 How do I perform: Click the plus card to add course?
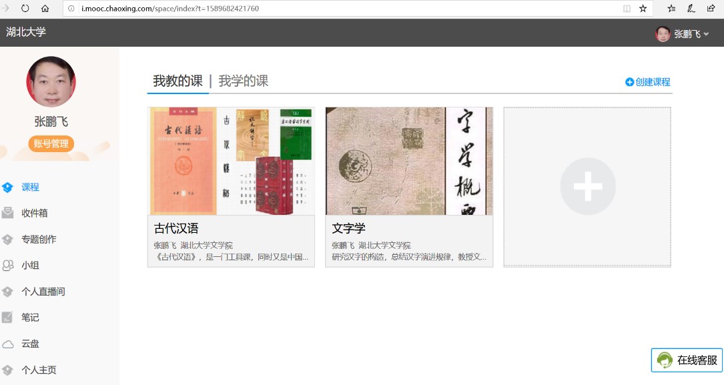tap(587, 187)
